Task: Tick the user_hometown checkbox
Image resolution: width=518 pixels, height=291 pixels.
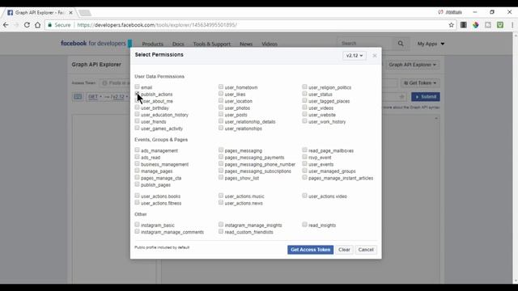Action: point(221,86)
